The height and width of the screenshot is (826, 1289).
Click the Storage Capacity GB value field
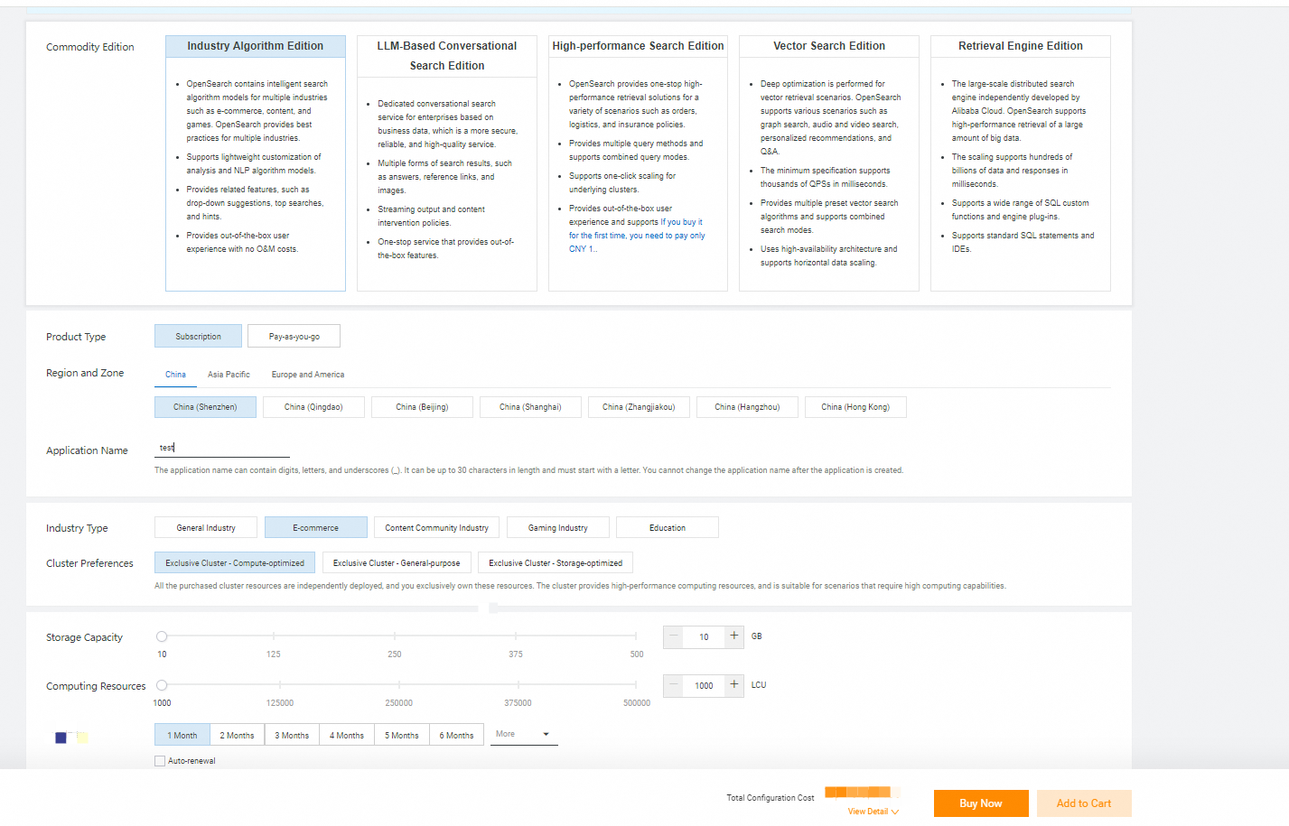tap(704, 637)
